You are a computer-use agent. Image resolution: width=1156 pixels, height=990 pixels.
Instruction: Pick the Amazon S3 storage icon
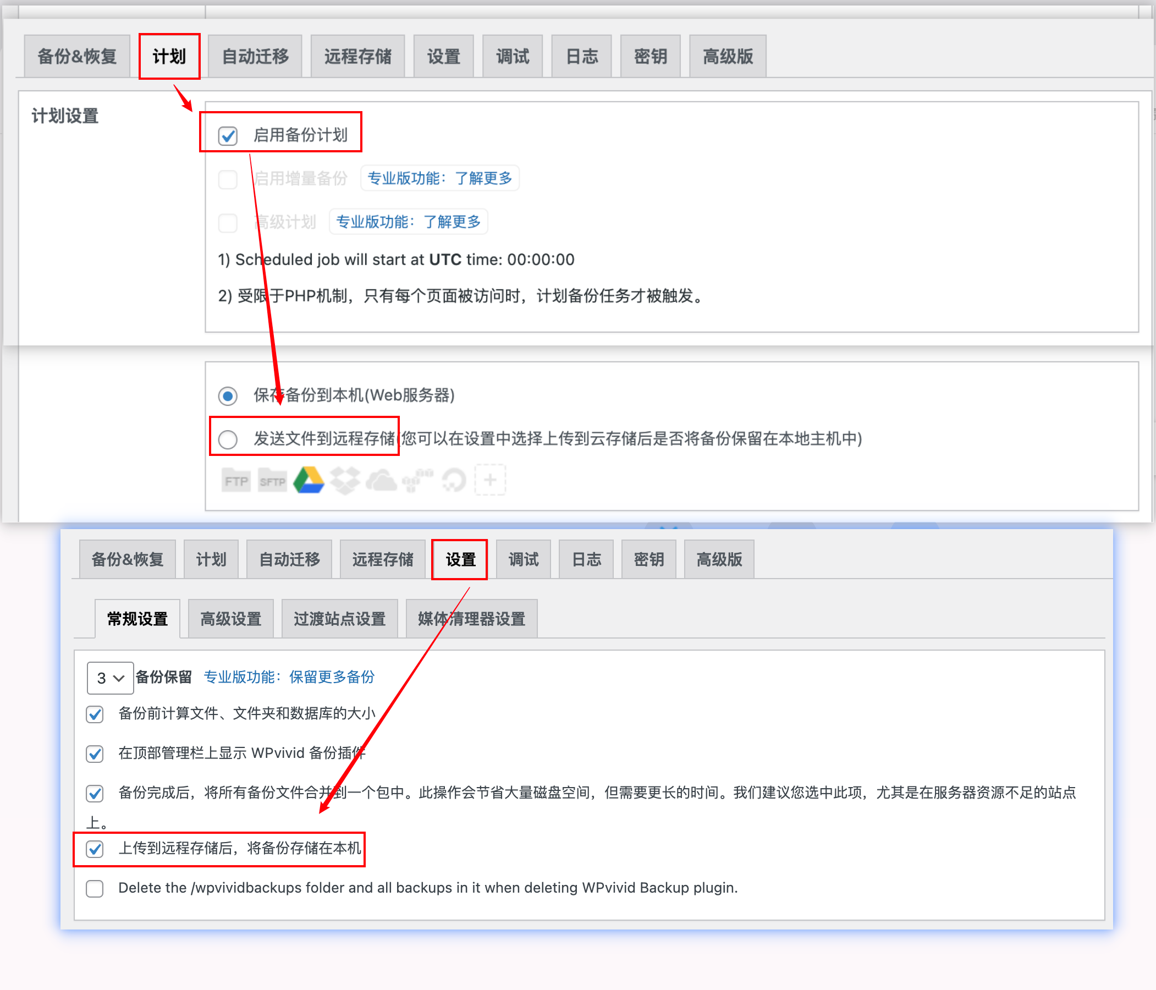coord(417,481)
